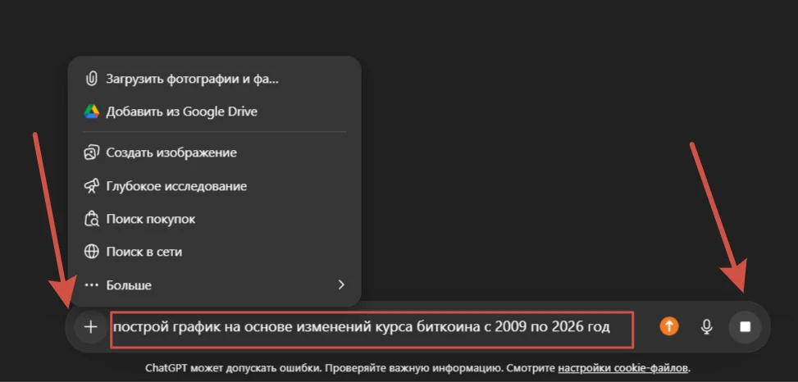The image size is (798, 382).
Task: Click the Google Drive logo icon
Action: coord(91,111)
